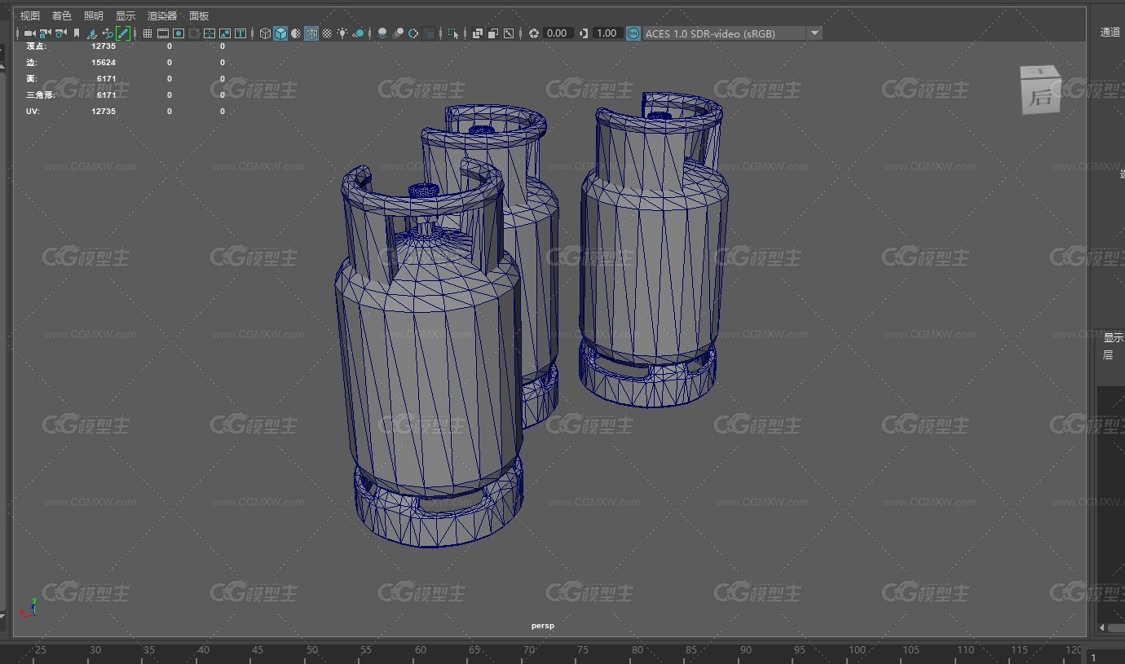The width and height of the screenshot is (1125, 664).
Task: Click Use Default Material icon
Action: (297, 33)
